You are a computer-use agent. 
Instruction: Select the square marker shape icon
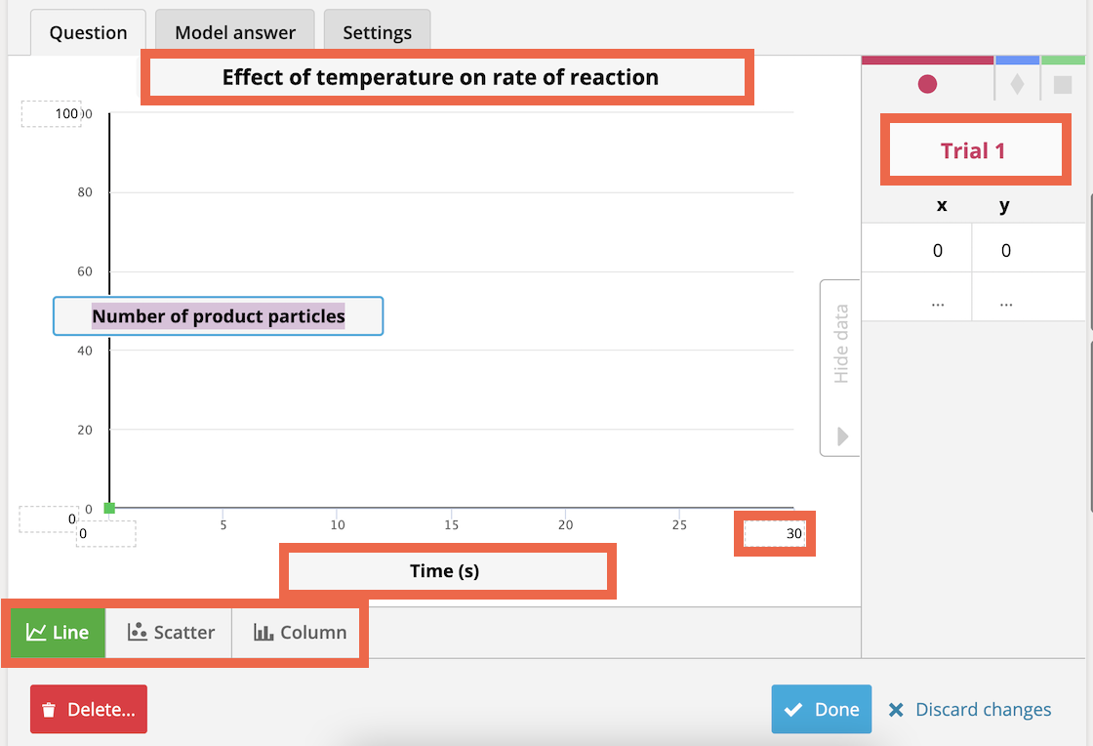(1062, 85)
